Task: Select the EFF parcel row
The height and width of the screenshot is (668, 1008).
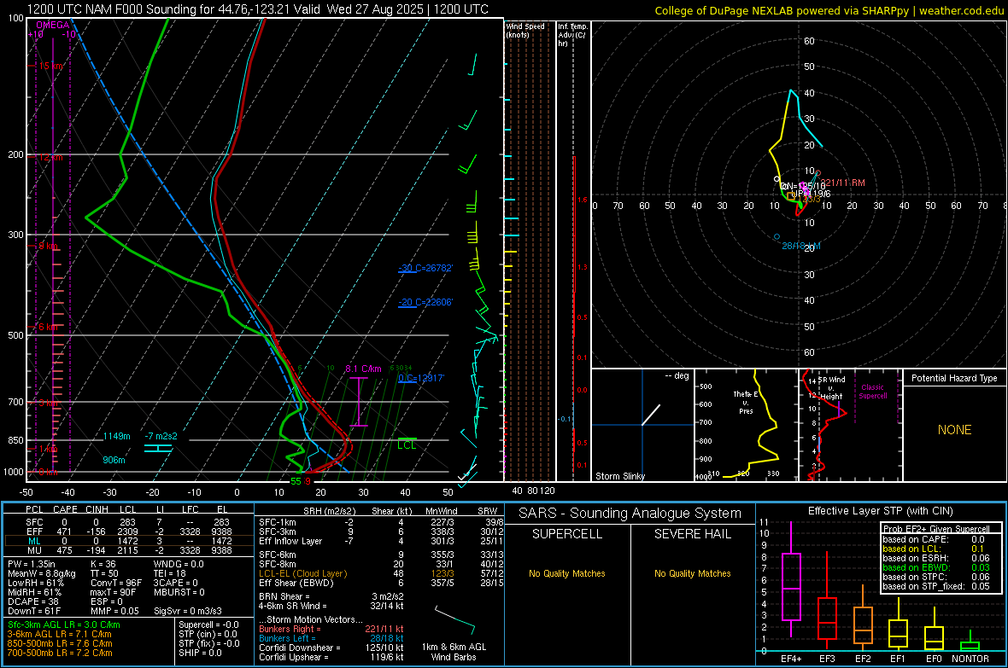Action: [129, 531]
